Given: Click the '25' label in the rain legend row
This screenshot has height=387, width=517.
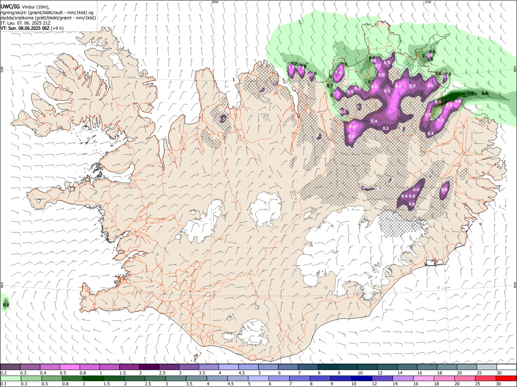Looking at the screenshot, I should (477, 384).
